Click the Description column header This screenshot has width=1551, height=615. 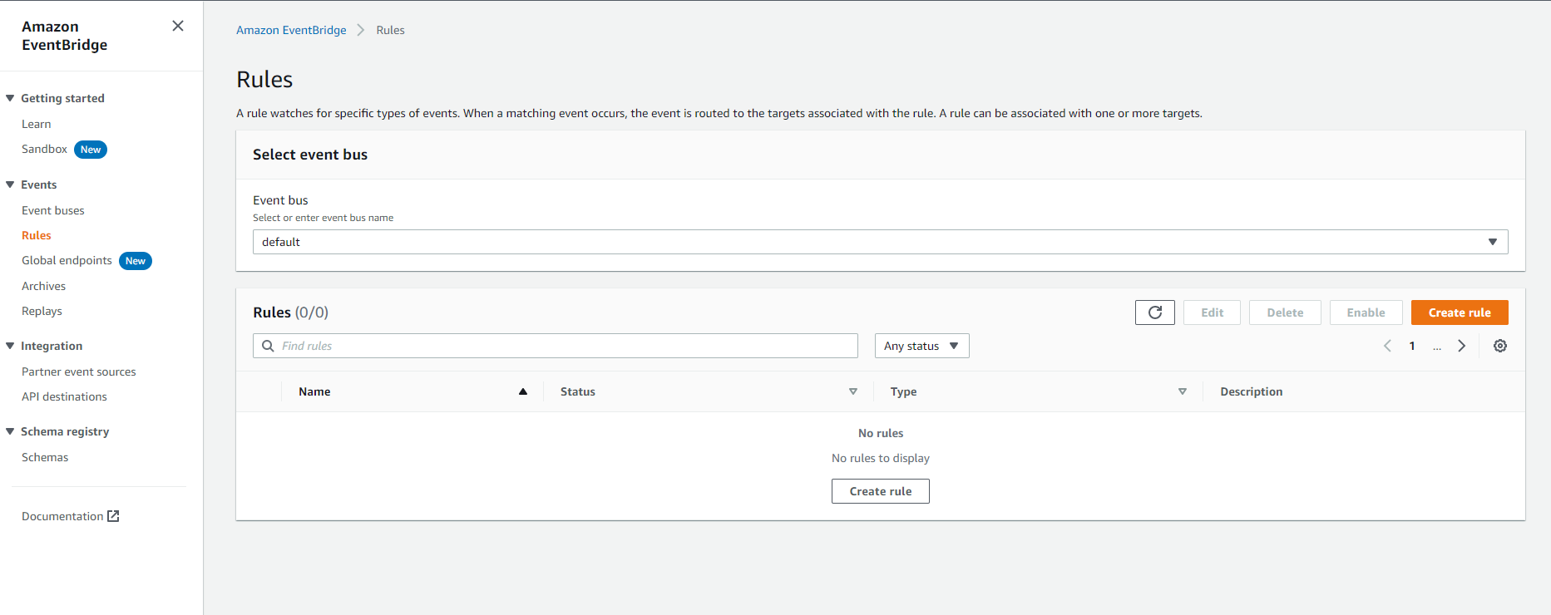click(x=1252, y=391)
